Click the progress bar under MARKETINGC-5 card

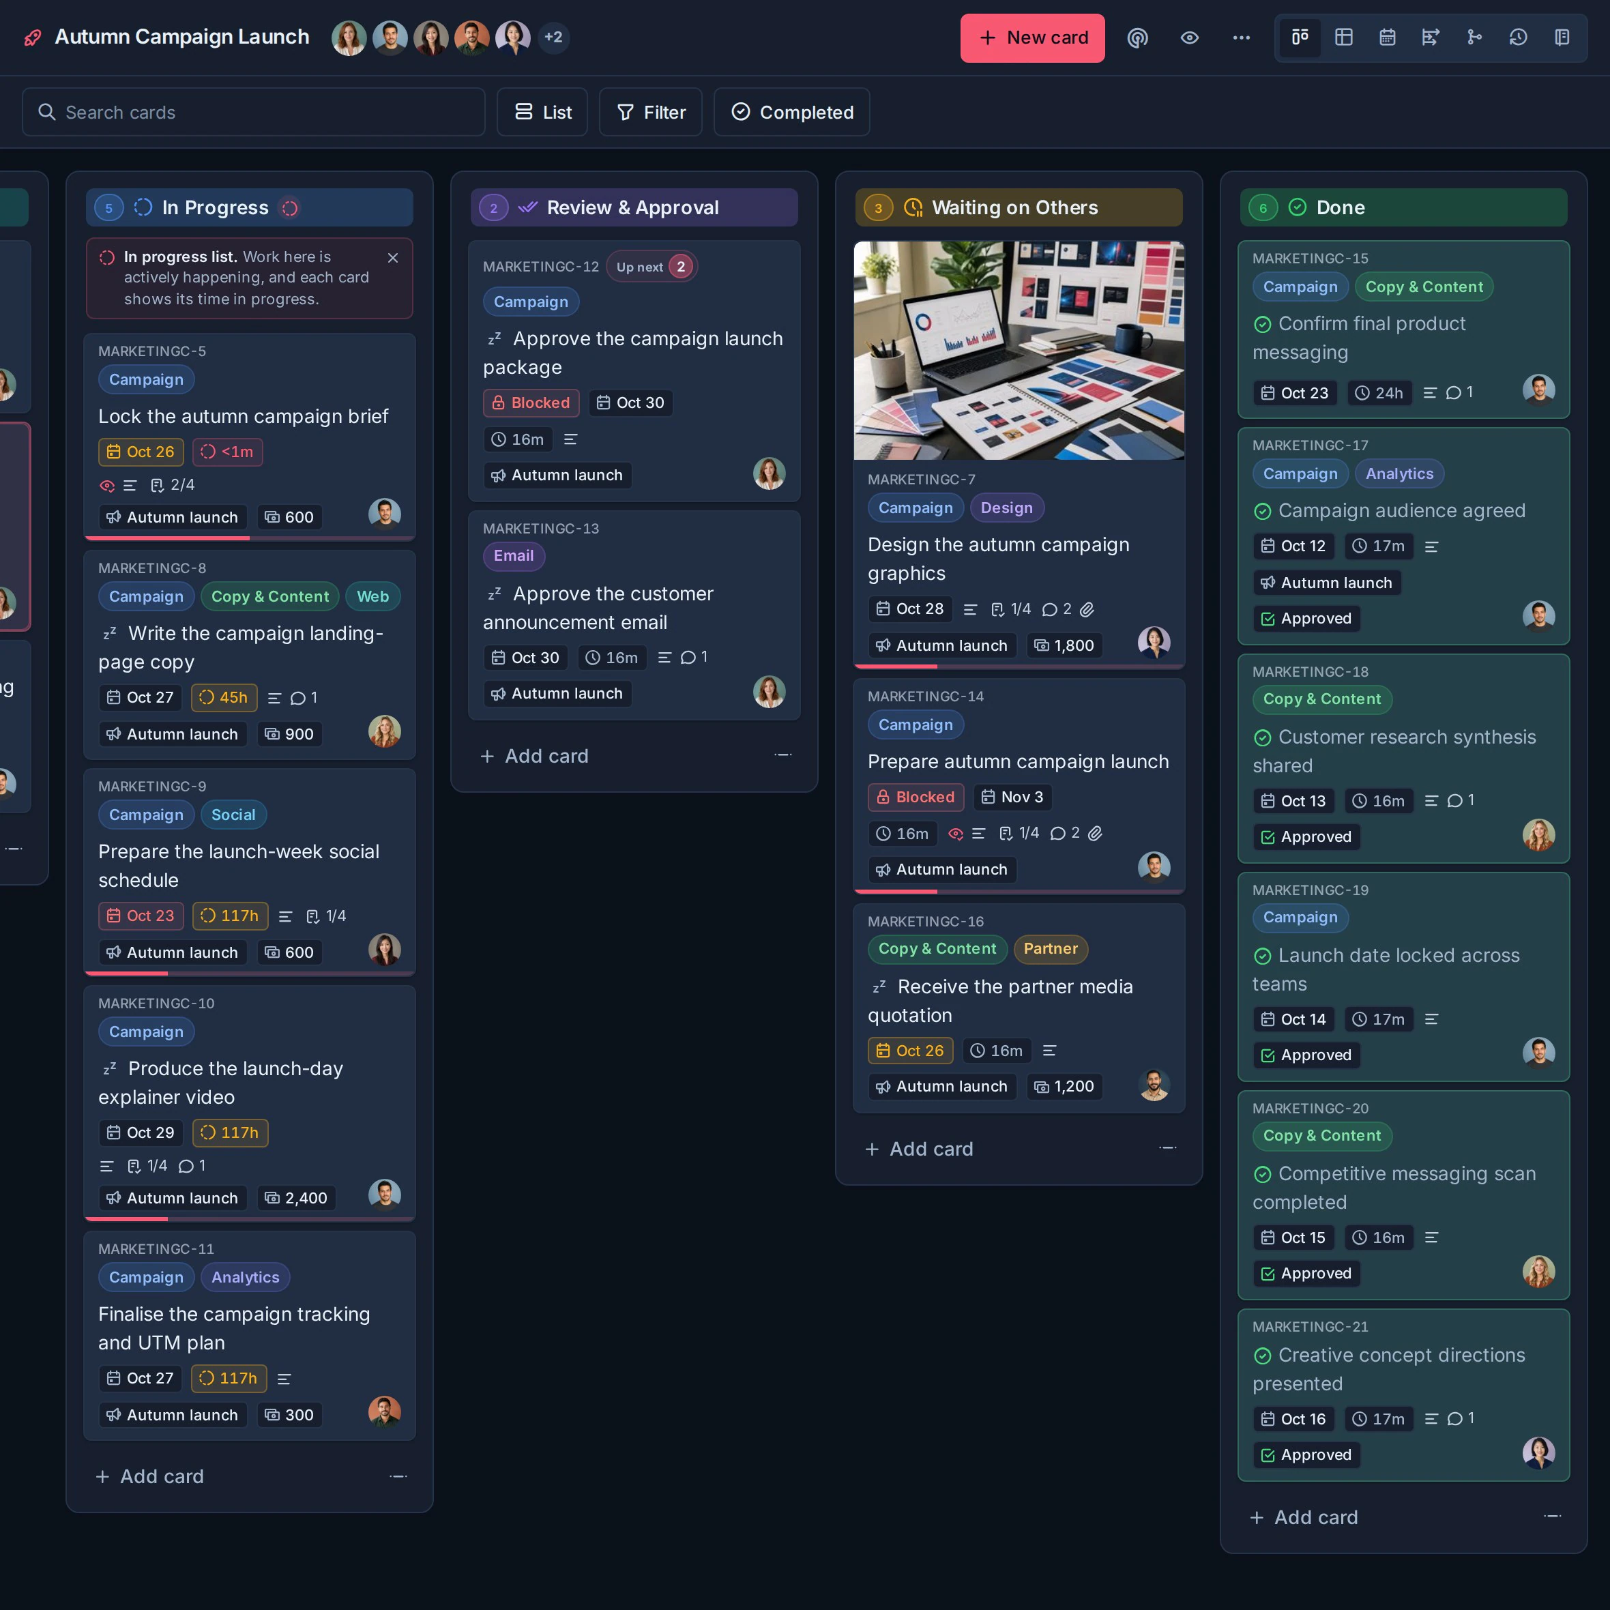[249, 538]
